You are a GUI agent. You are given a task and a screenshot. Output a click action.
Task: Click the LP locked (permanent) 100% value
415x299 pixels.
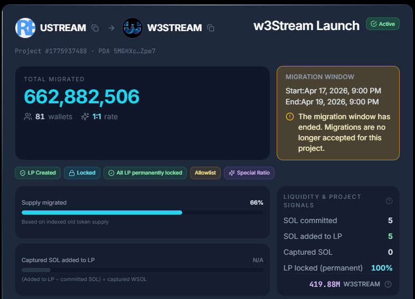tap(382, 268)
